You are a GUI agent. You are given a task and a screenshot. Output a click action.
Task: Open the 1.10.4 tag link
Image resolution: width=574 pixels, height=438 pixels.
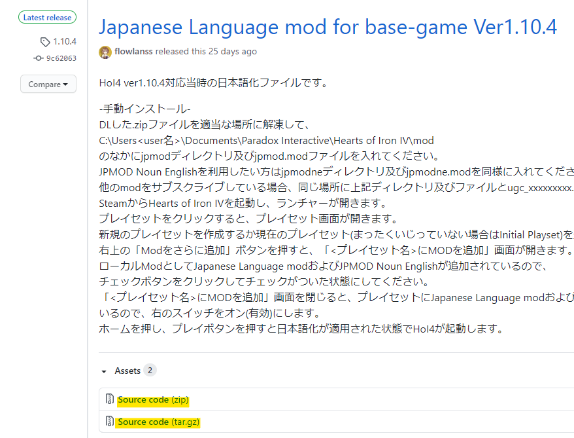click(x=65, y=41)
